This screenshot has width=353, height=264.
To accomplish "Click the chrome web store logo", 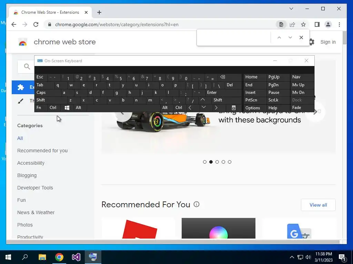I will pyautogui.click(x=23, y=42).
